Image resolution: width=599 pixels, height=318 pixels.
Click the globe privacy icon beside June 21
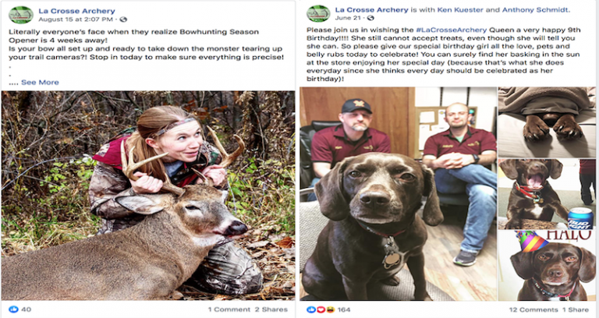(x=370, y=18)
